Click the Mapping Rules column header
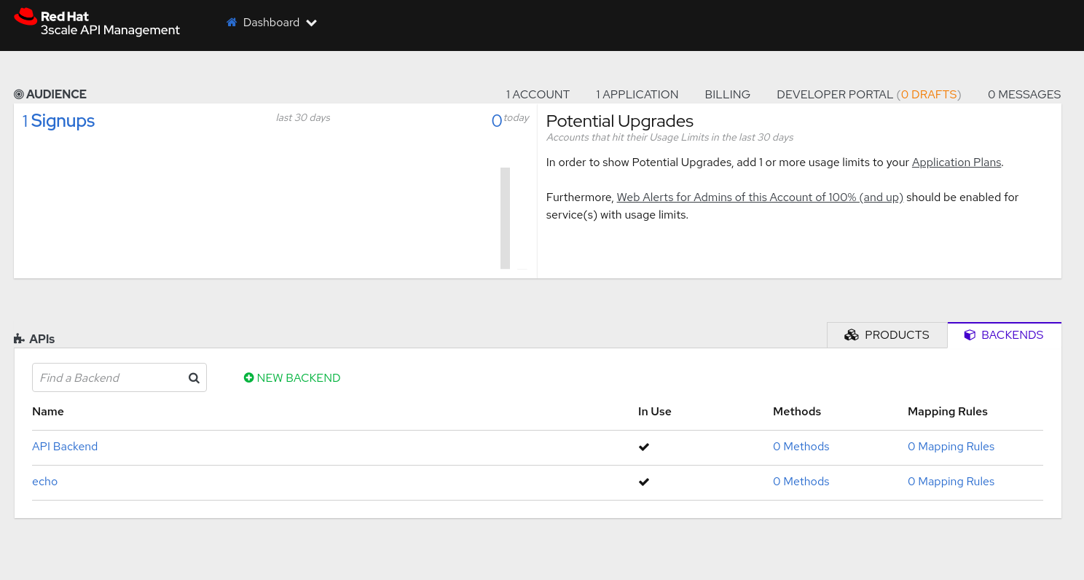The height and width of the screenshot is (580, 1084). [948, 412]
